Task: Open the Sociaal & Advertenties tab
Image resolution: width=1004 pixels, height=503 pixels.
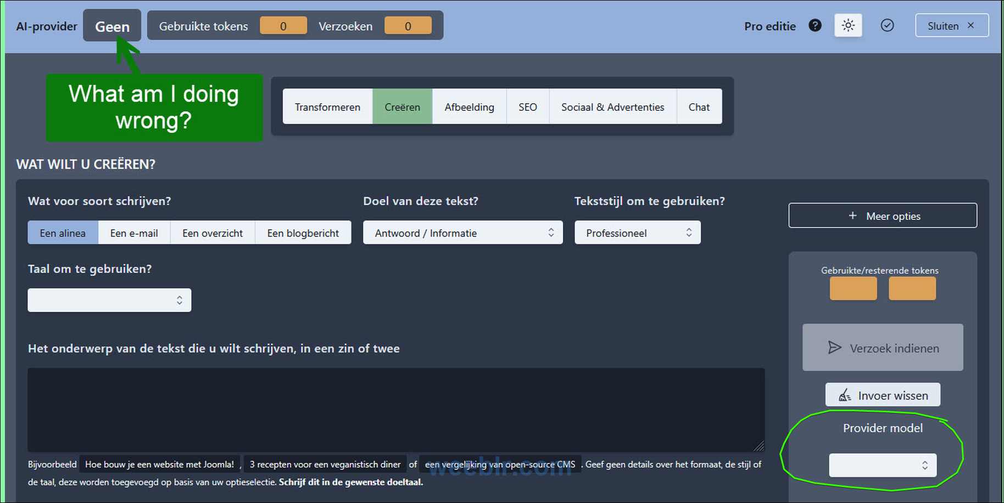Action: (x=612, y=107)
